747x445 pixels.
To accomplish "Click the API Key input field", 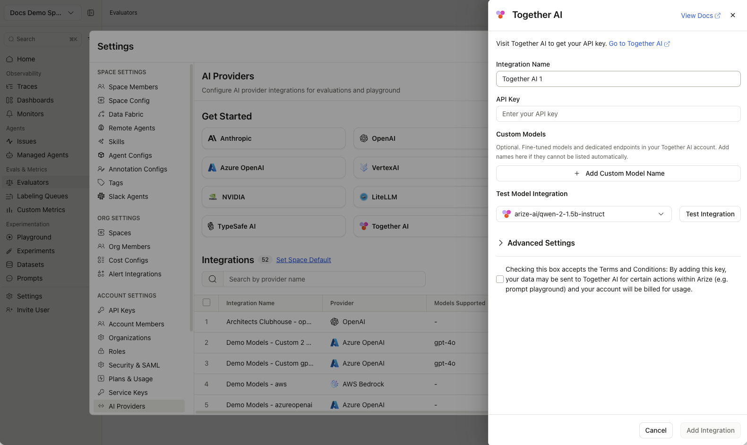I will point(618,114).
